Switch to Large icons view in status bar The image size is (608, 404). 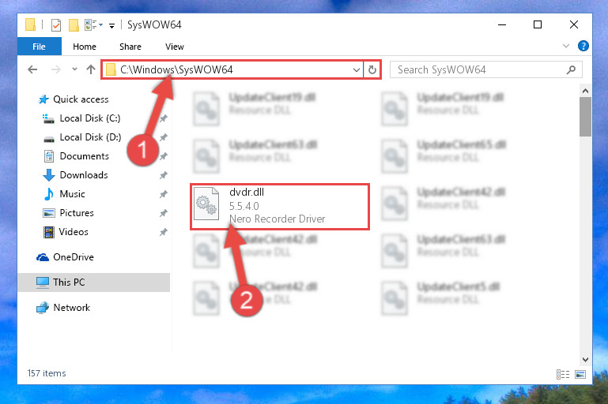click(x=580, y=374)
